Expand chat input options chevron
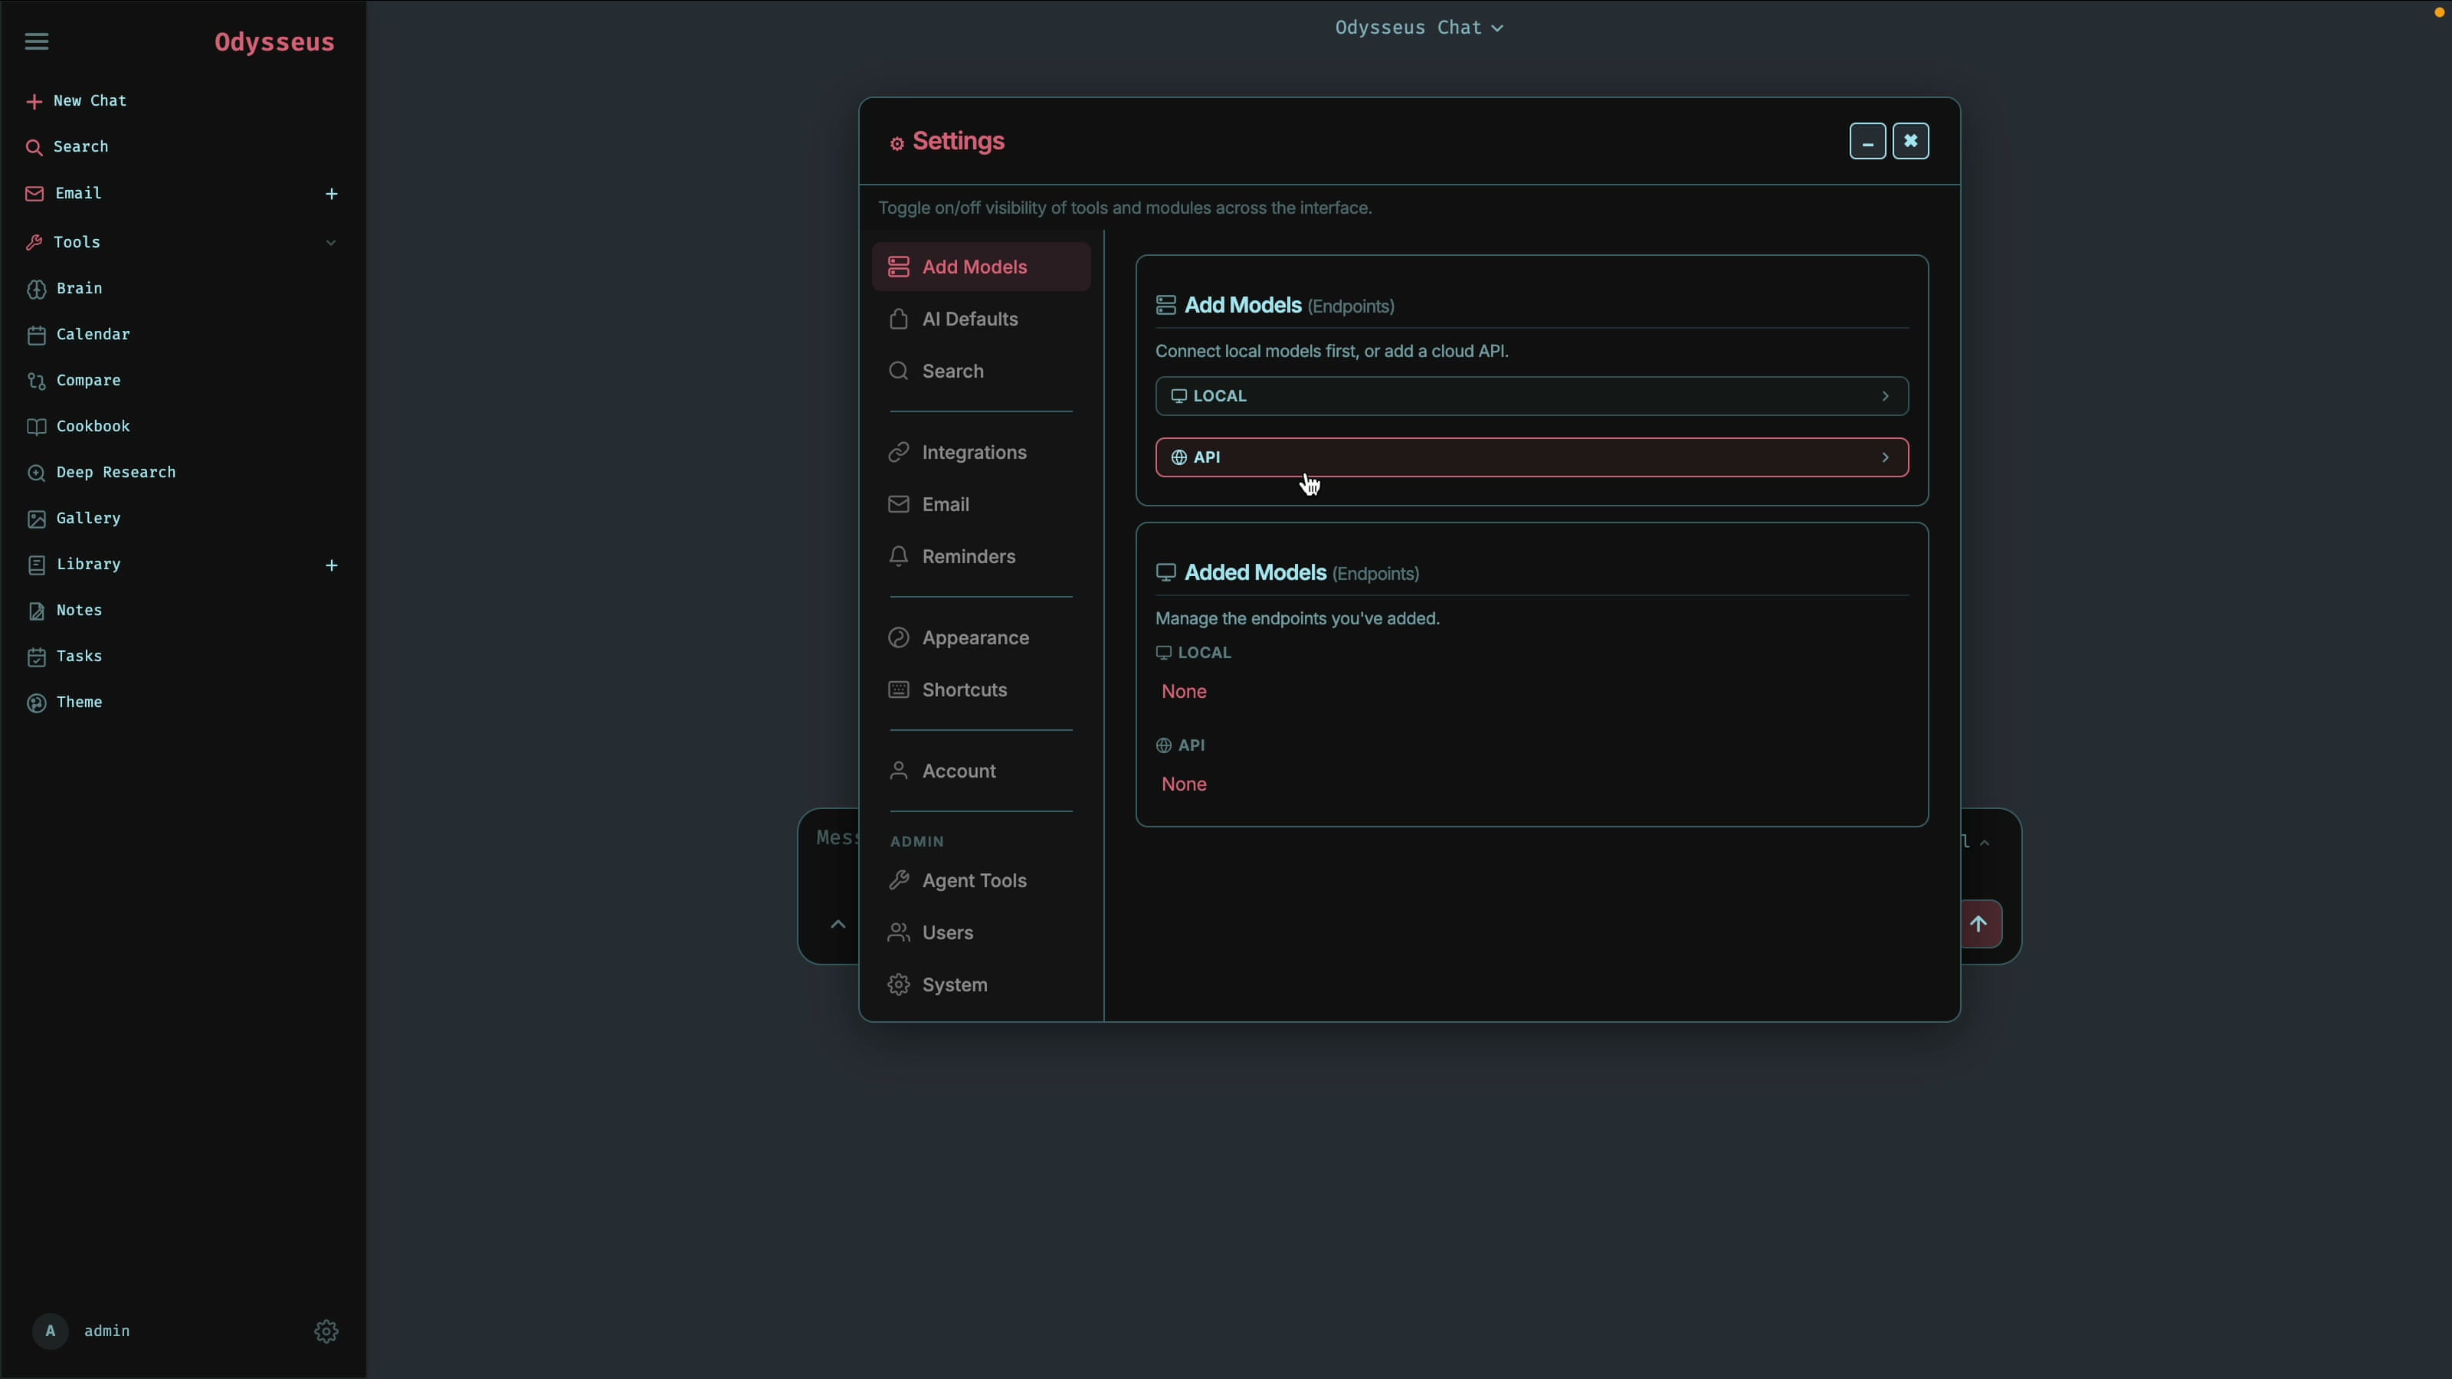2452x1379 pixels. coord(838,924)
